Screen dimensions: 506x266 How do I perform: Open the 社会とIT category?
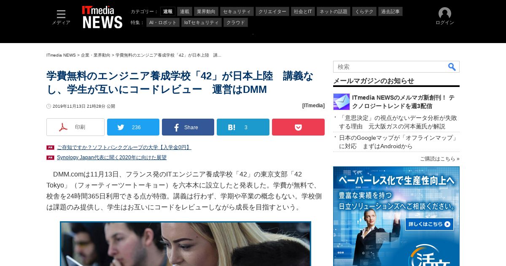pyautogui.click(x=303, y=11)
